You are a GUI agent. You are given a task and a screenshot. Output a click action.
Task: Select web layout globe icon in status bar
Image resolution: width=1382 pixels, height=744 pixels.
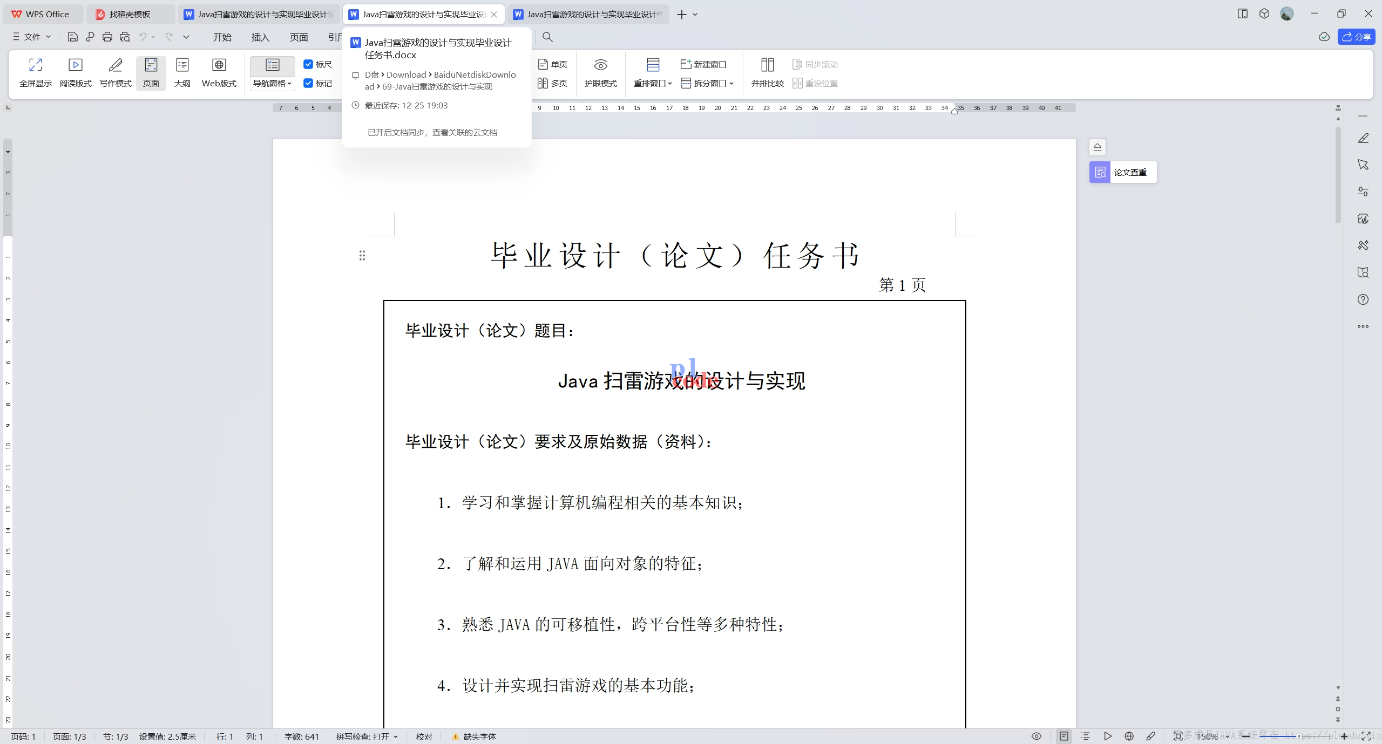(x=1129, y=736)
